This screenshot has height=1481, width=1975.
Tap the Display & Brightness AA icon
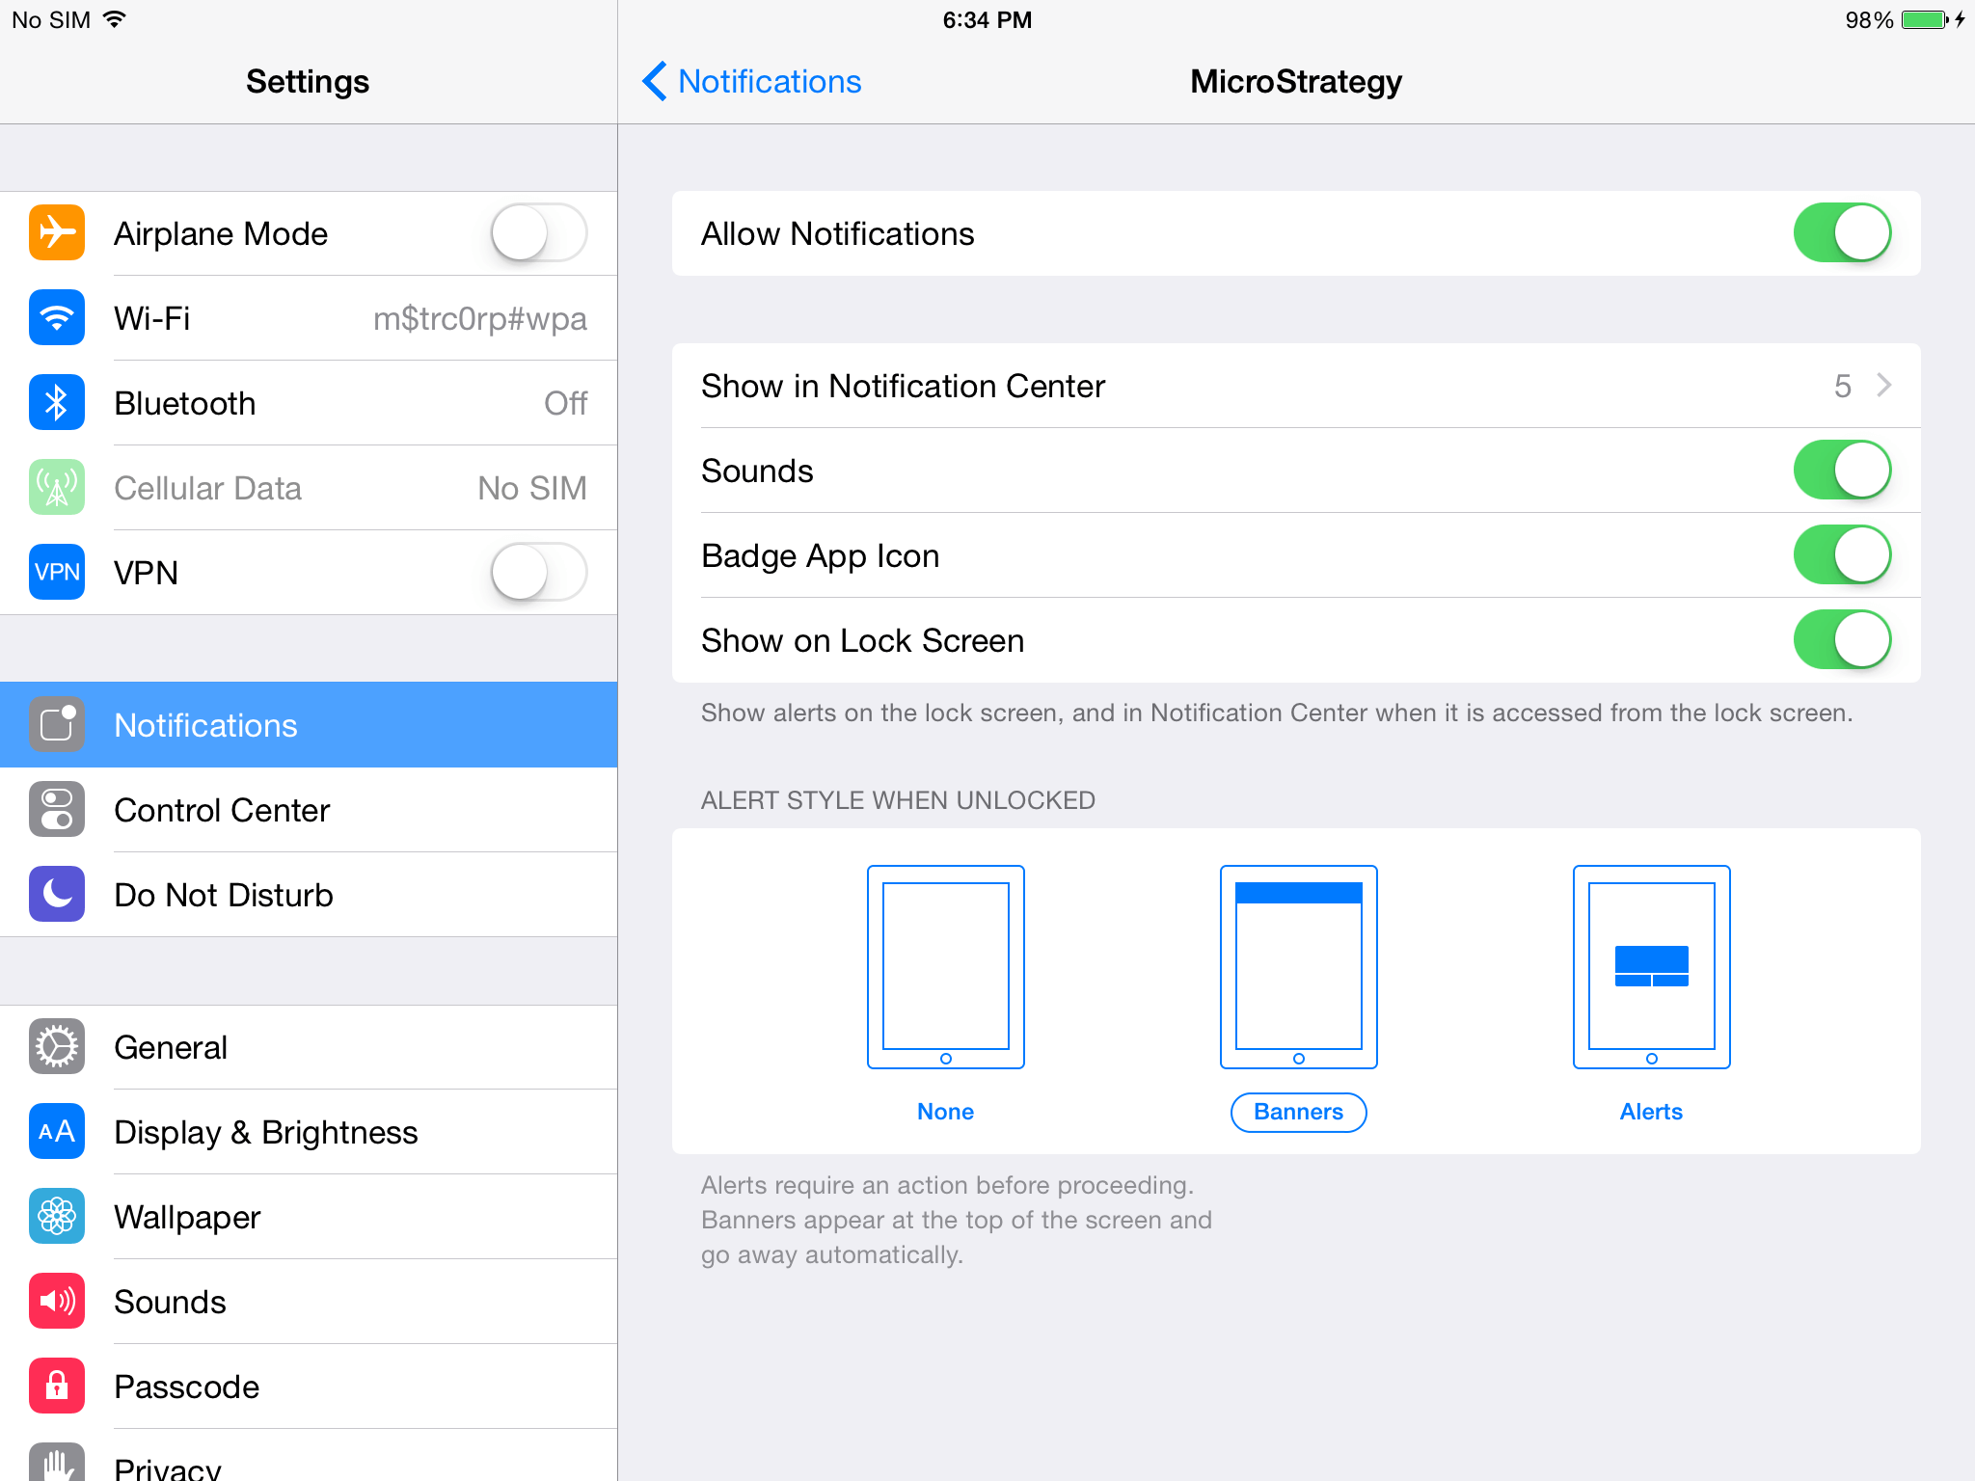tap(57, 1132)
